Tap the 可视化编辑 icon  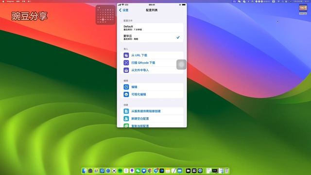(x=126, y=94)
